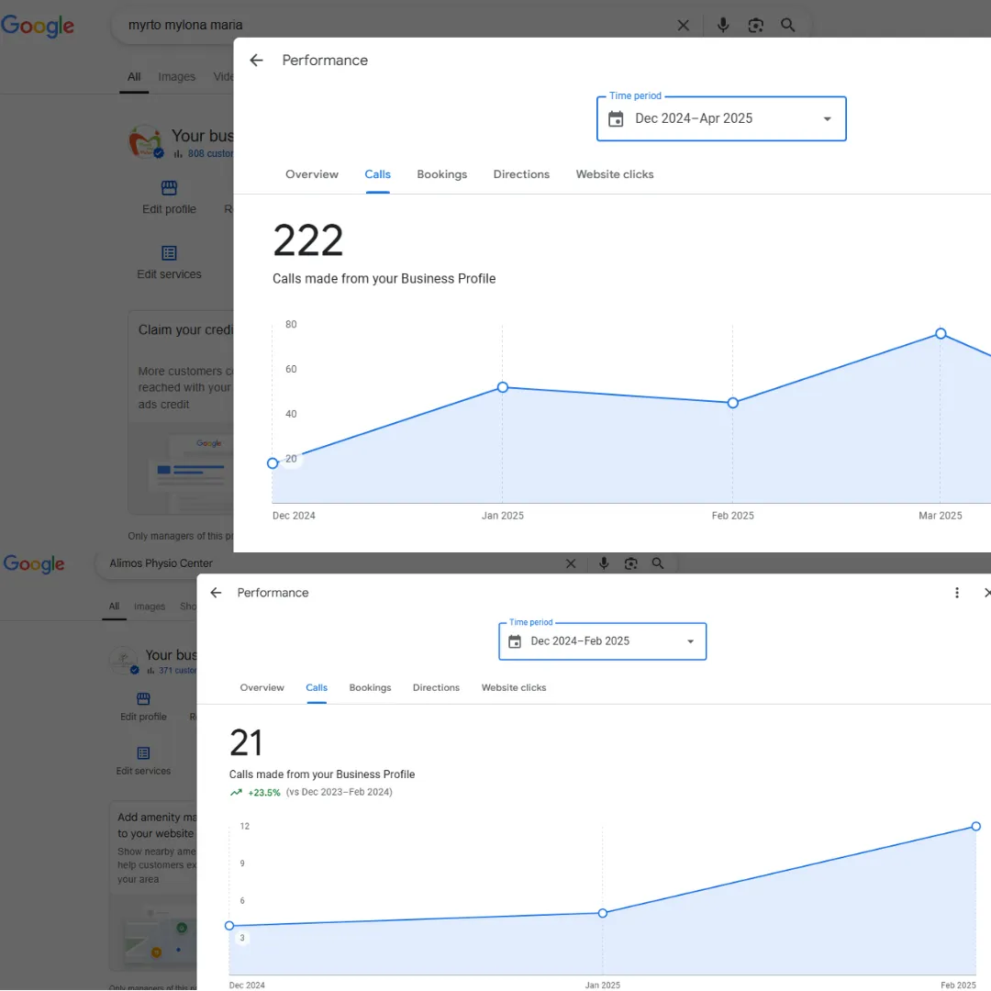The height and width of the screenshot is (991, 991).
Task: Select the All tab under lower search bar
Action: pos(114,607)
